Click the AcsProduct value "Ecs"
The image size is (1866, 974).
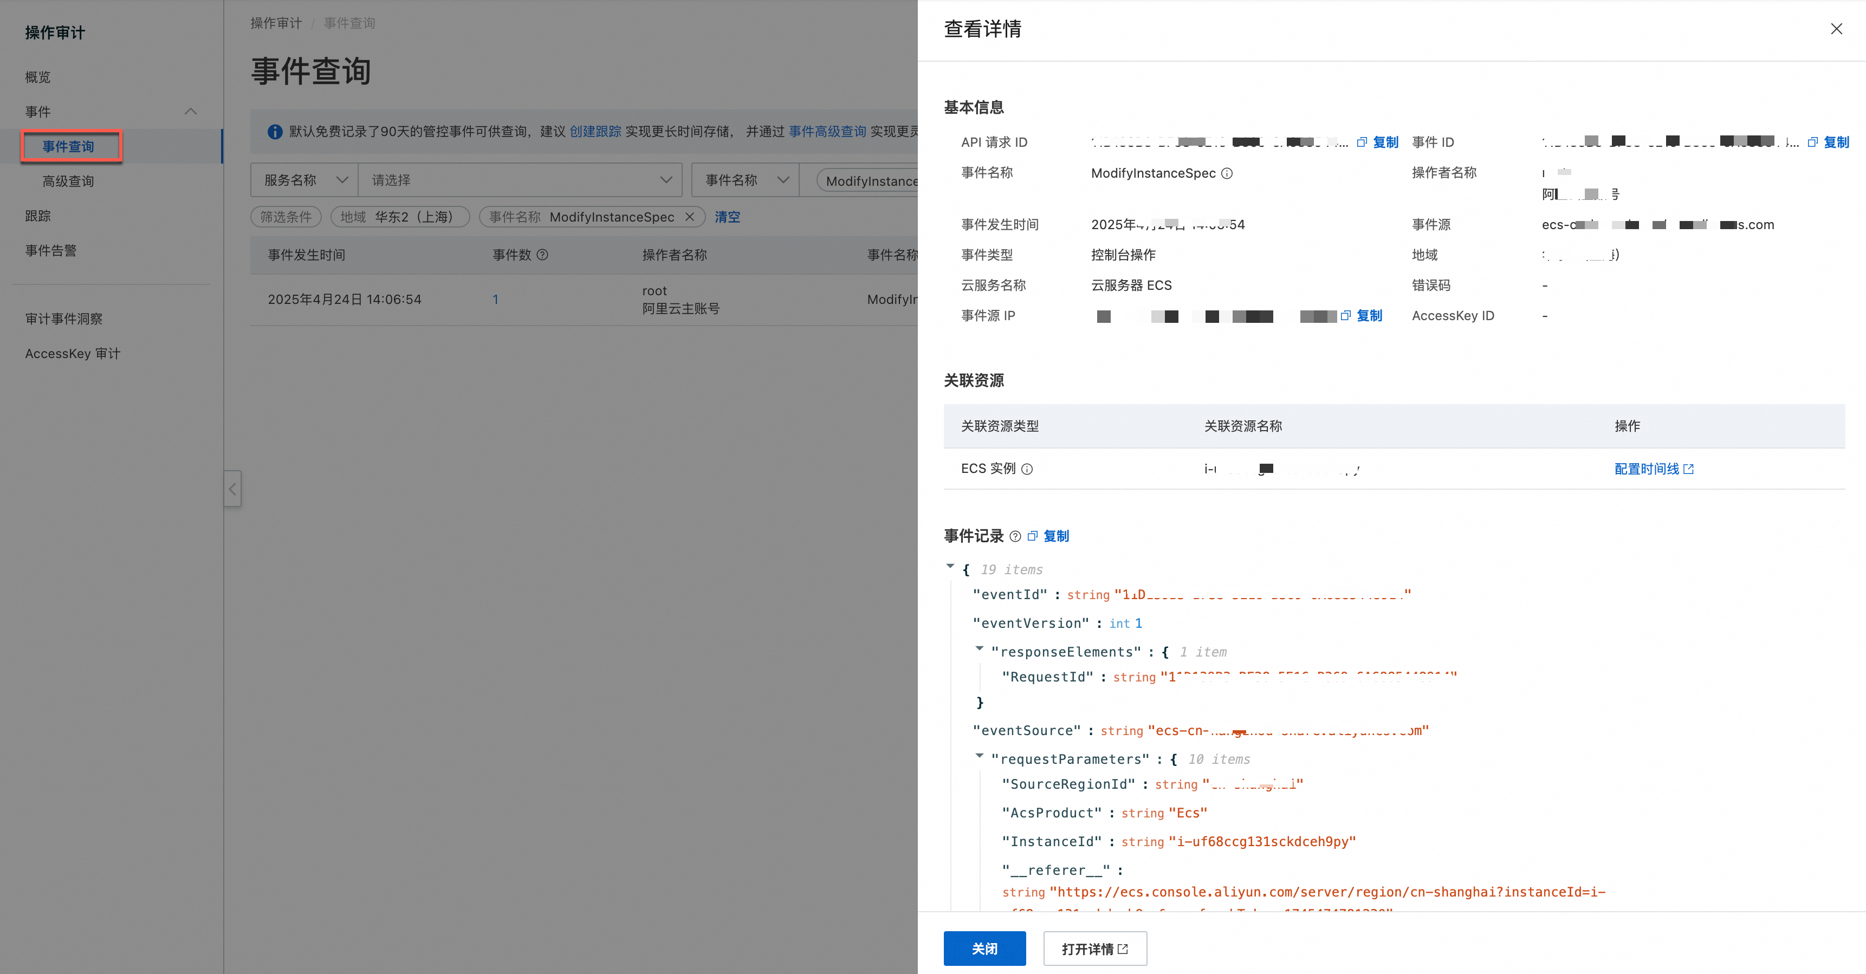(1188, 813)
